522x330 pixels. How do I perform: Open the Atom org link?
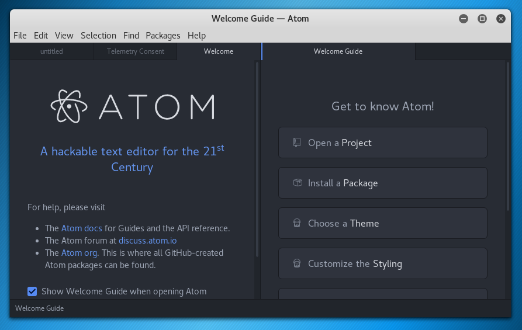point(79,253)
